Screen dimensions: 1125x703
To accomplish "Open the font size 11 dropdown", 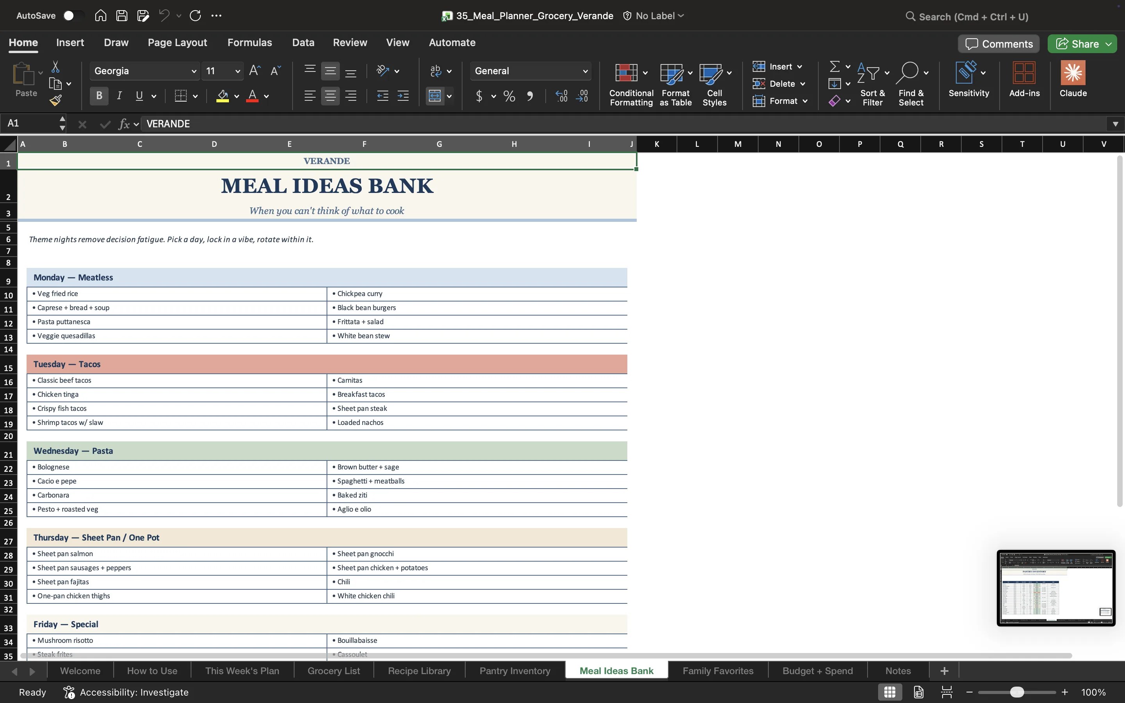I will 237,71.
